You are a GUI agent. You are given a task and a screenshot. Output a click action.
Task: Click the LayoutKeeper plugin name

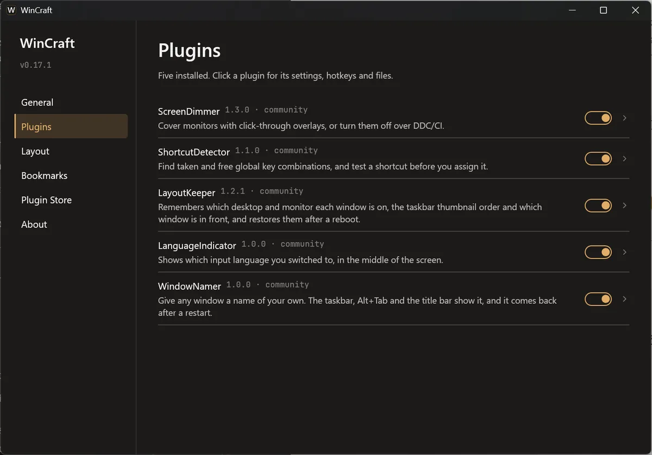[x=187, y=193]
